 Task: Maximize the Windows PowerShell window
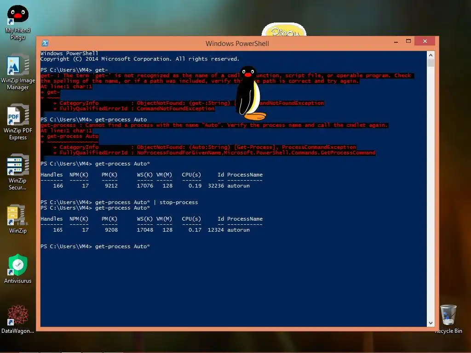(408, 41)
